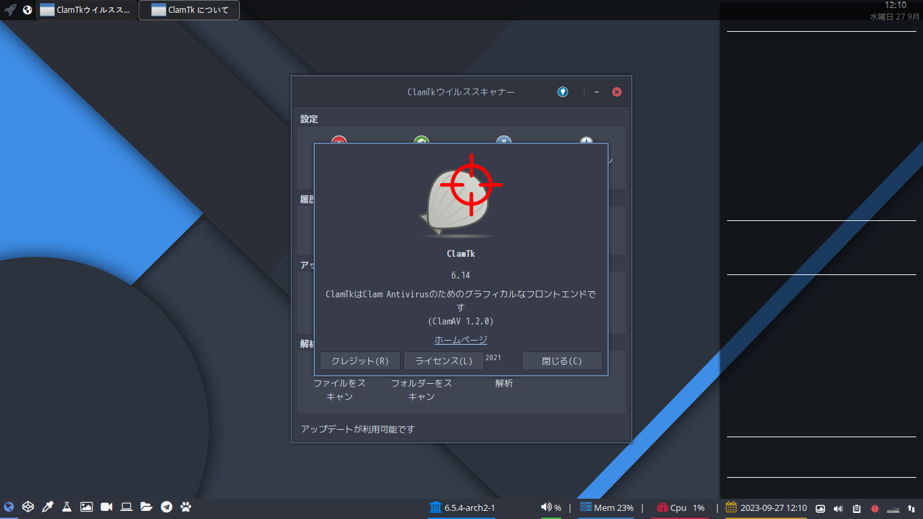Image resolution: width=923 pixels, height=519 pixels.
Task: Click the Cpu 1% usage widget
Action: coord(680,508)
